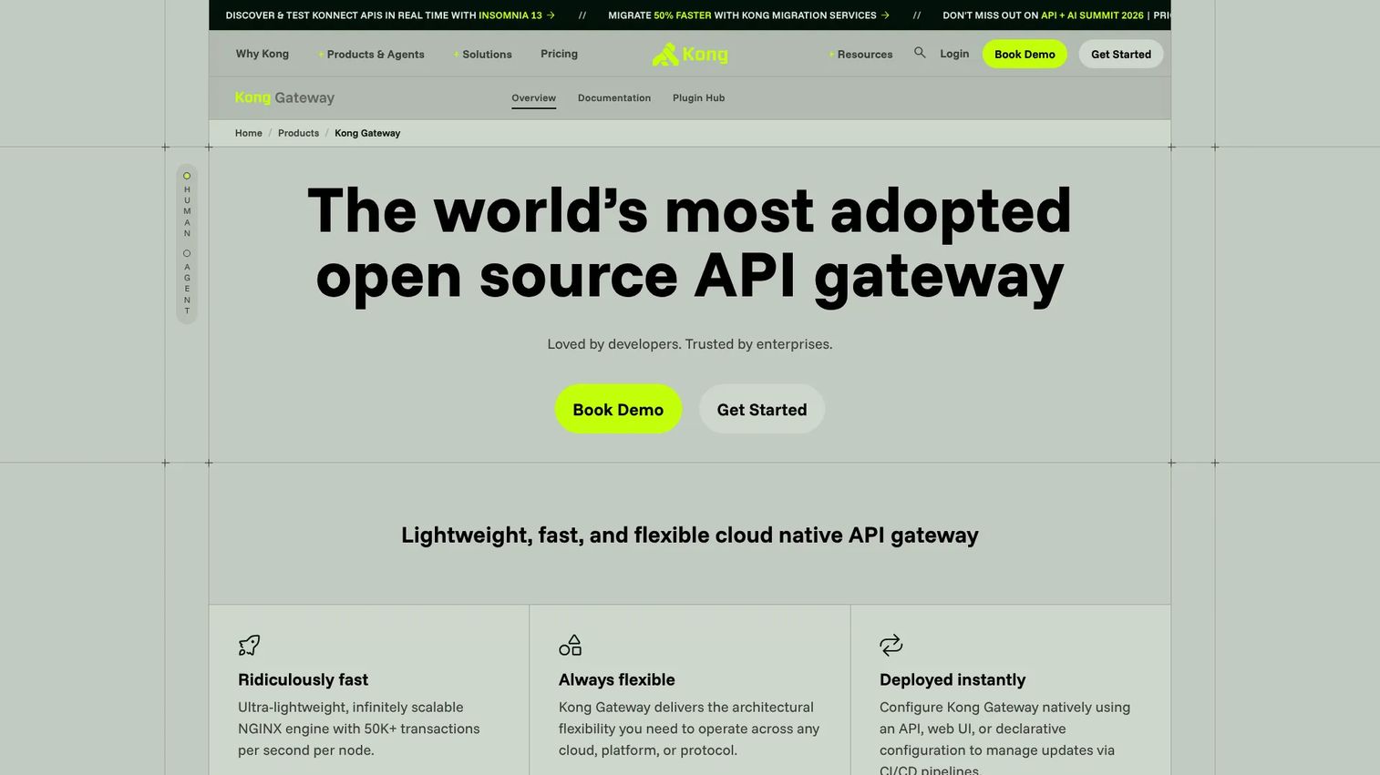
Task: Open the Insomnia 13 announcement link
Action: (x=390, y=15)
